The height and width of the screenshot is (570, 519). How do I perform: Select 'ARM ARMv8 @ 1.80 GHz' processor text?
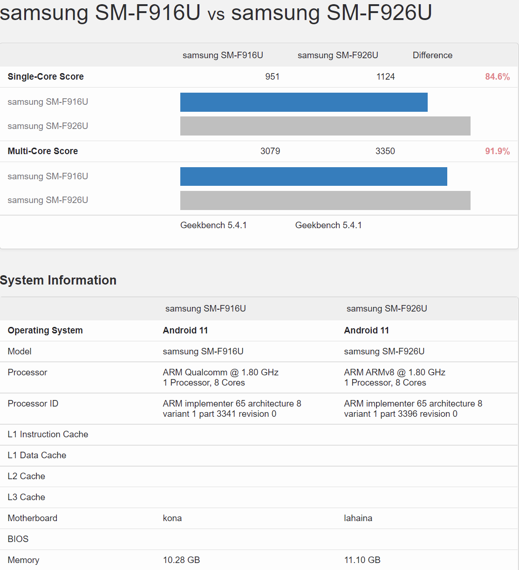point(395,373)
